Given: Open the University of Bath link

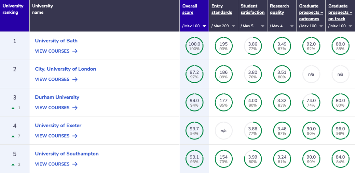Looking at the screenshot, I should pos(56,41).
